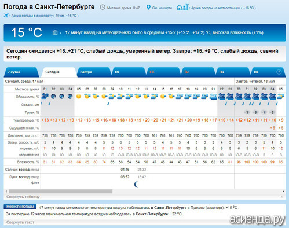Click the map pin location icon
Image resolution: width=289 pixels, height=228 pixels.
coord(148,8)
